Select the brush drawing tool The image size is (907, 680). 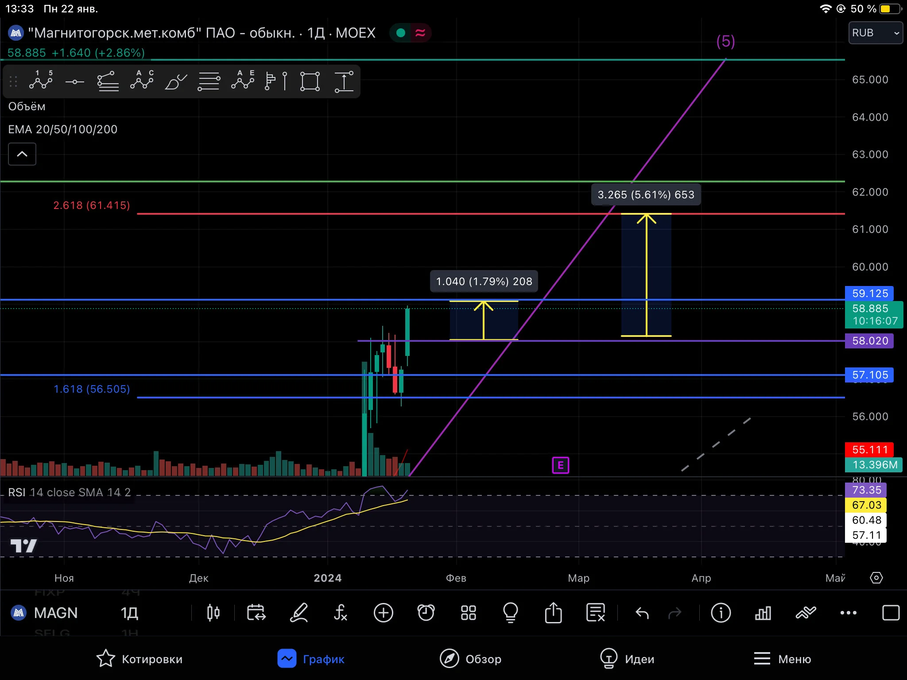click(176, 82)
